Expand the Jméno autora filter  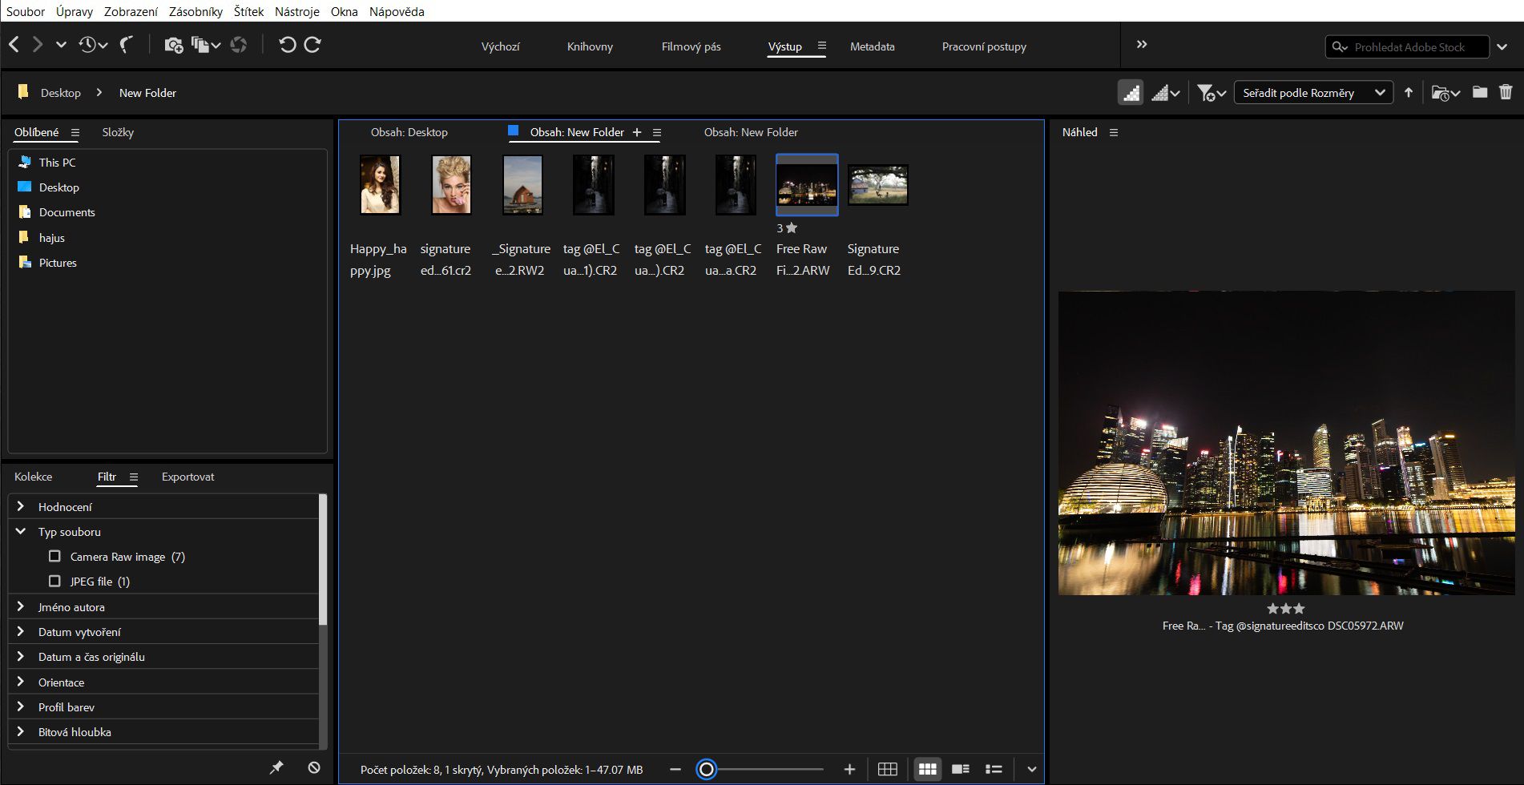(x=21, y=606)
